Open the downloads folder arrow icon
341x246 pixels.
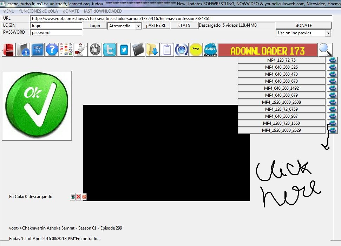153,50
